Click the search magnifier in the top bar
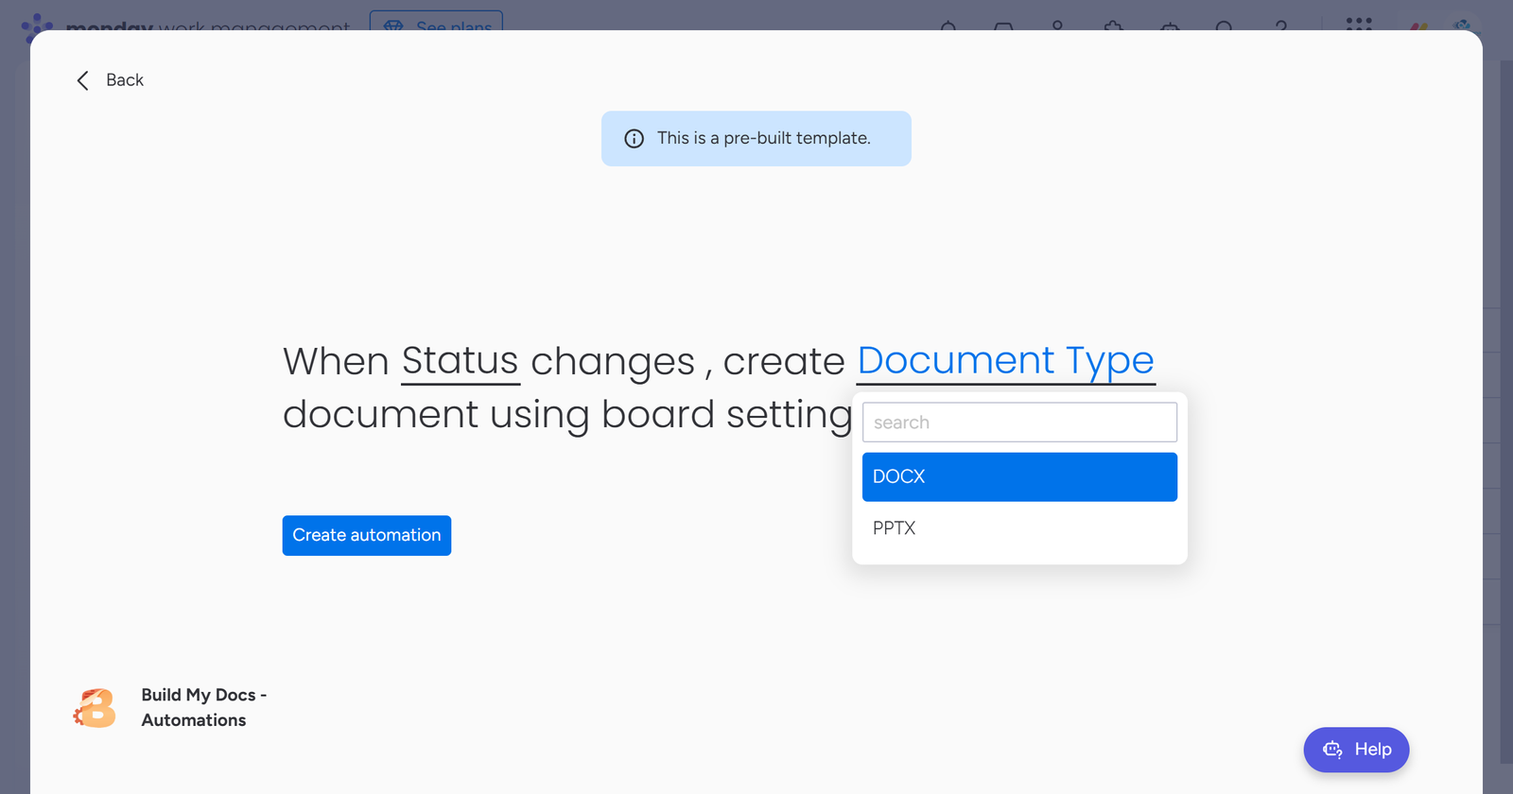The height and width of the screenshot is (794, 1513). coord(1225,25)
